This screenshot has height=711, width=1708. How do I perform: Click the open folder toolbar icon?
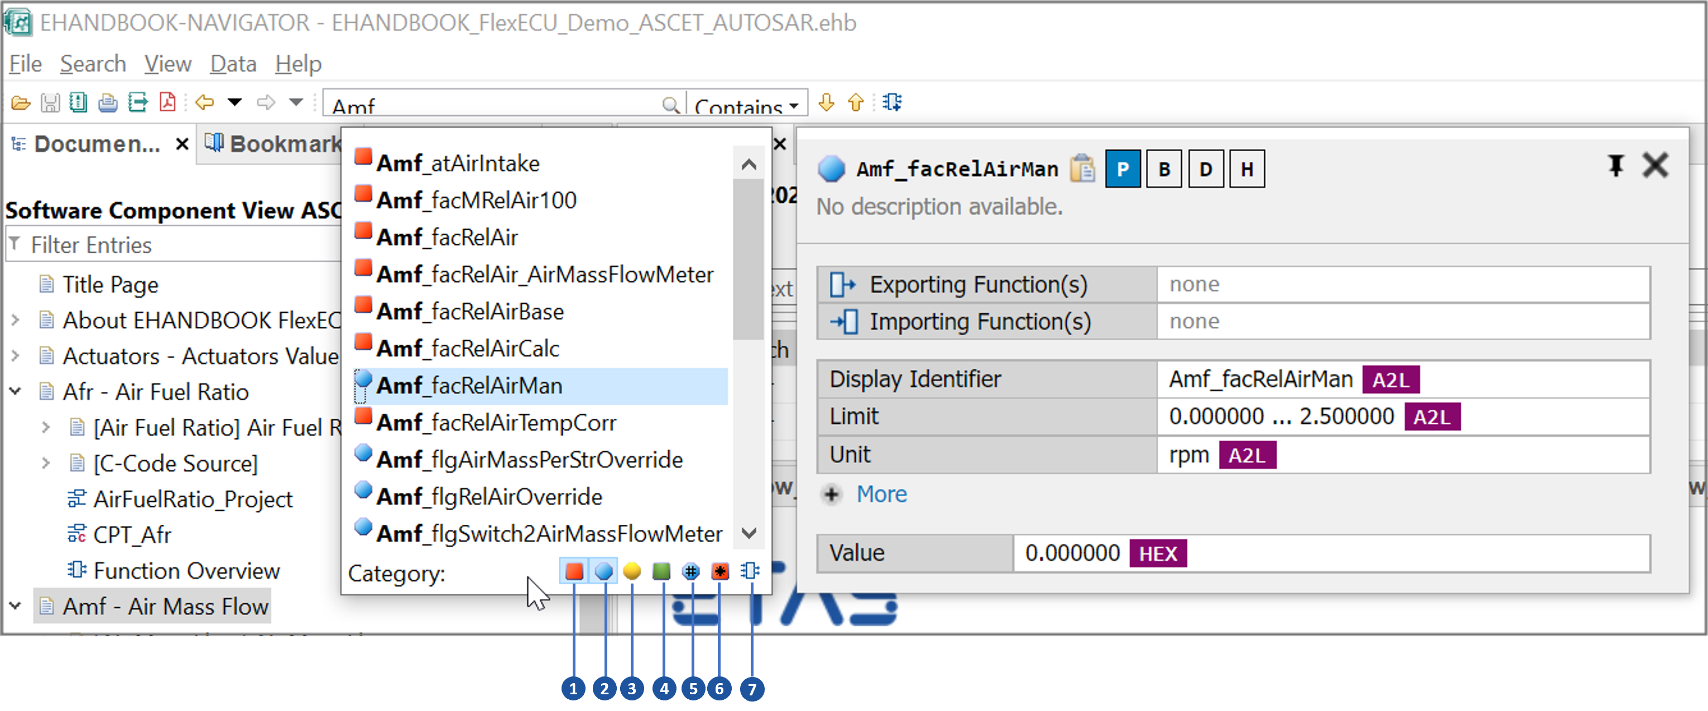pos(21,103)
